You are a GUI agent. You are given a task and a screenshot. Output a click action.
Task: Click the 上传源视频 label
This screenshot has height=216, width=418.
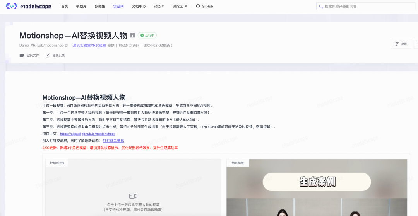click(x=57, y=163)
